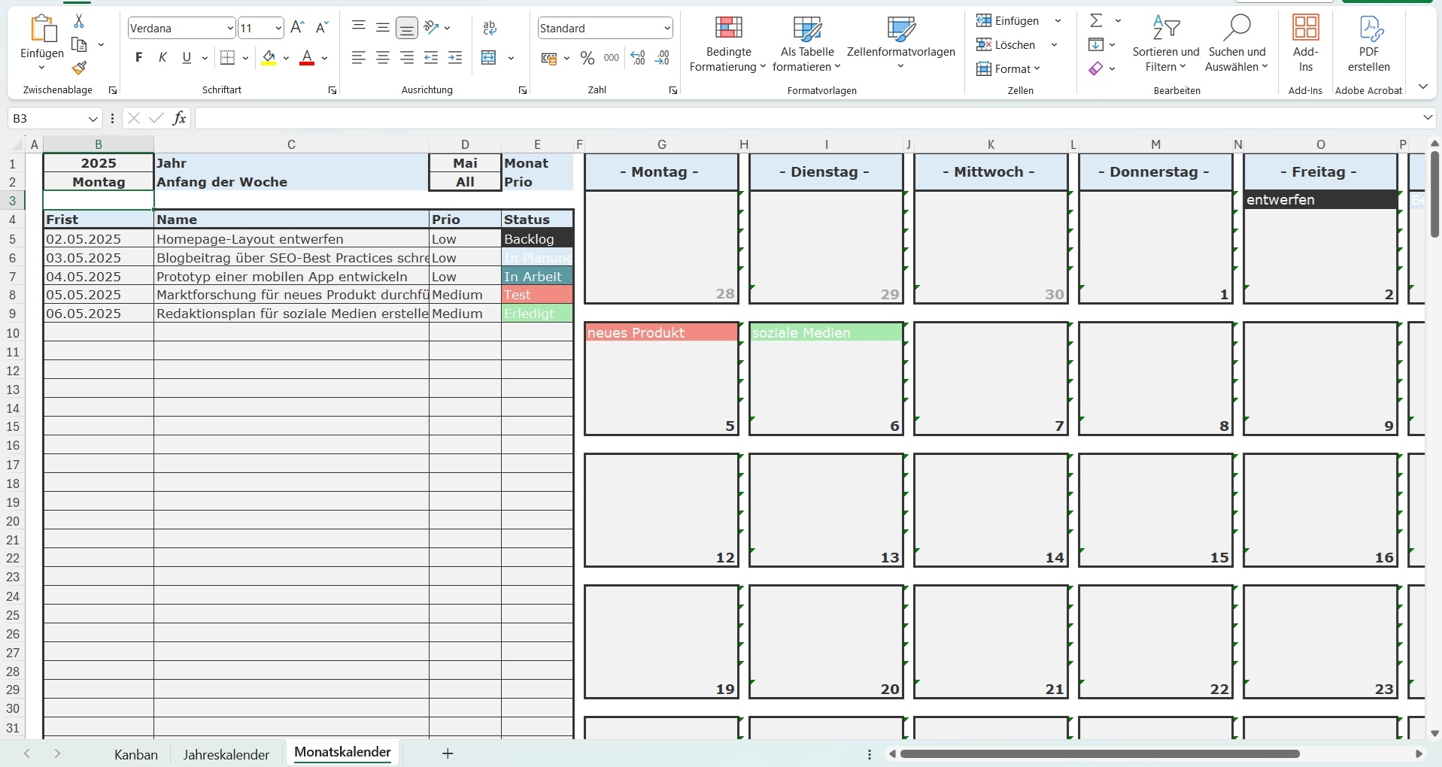Click the Fill down icon
The image size is (1442, 767).
[1097, 45]
